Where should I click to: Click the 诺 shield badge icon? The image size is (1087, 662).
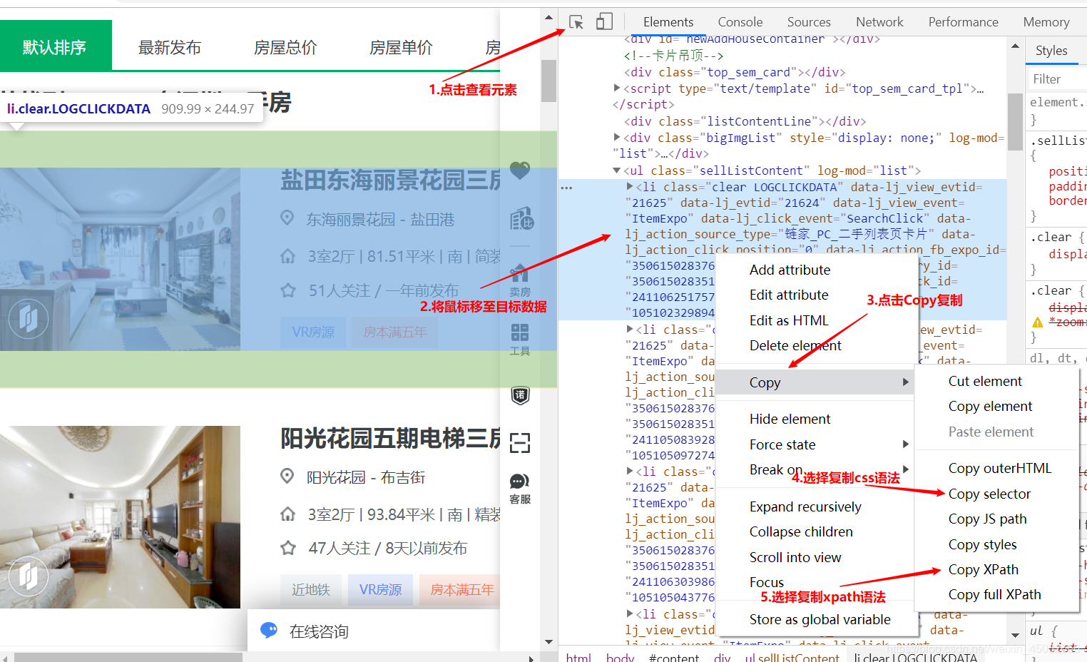520,395
